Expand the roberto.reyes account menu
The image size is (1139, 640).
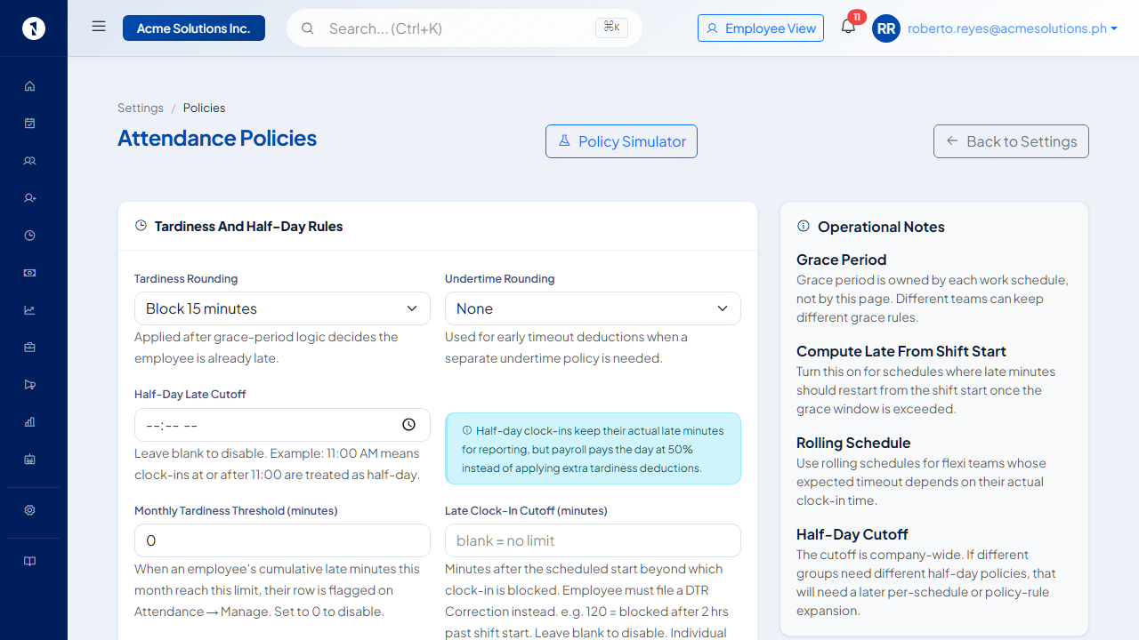(x=1013, y=28)
